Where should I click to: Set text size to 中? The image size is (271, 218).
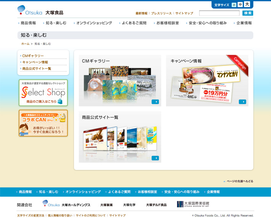pyautogui.click(x=240, y=5)
